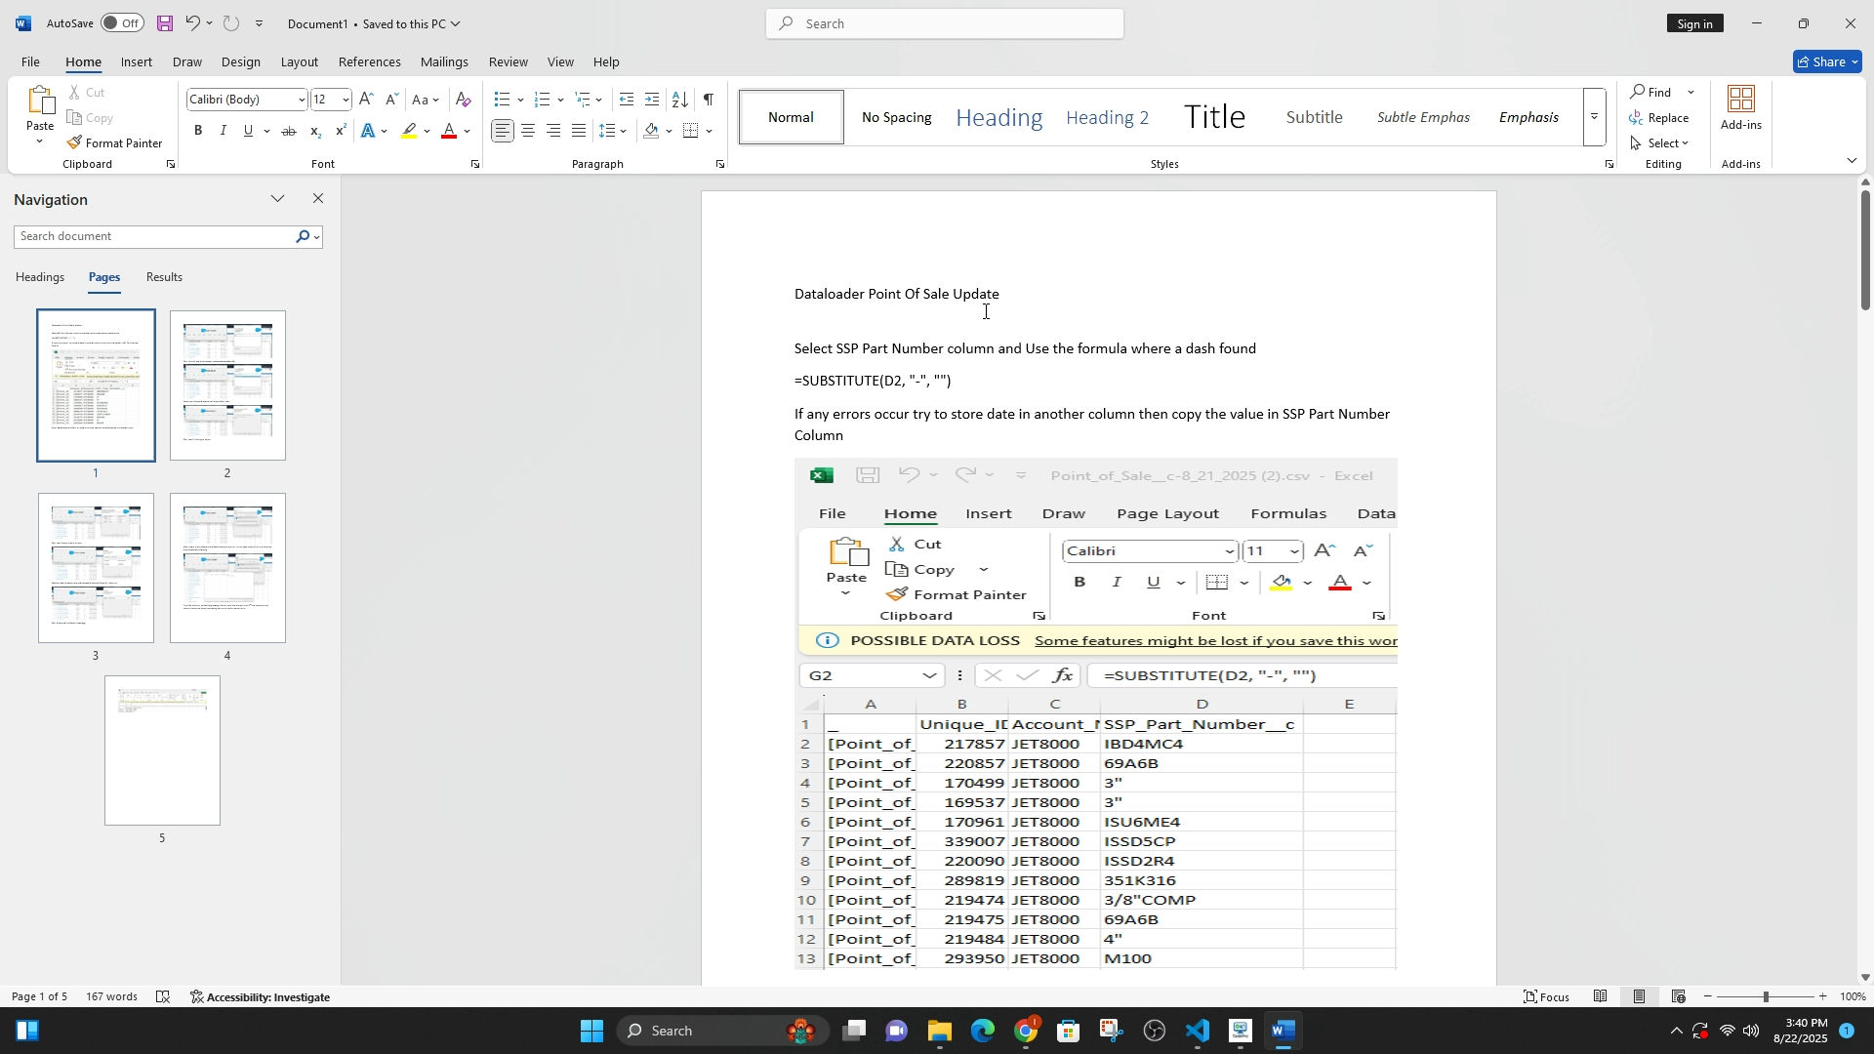Show or hide paragraph marks

[709, 99]
